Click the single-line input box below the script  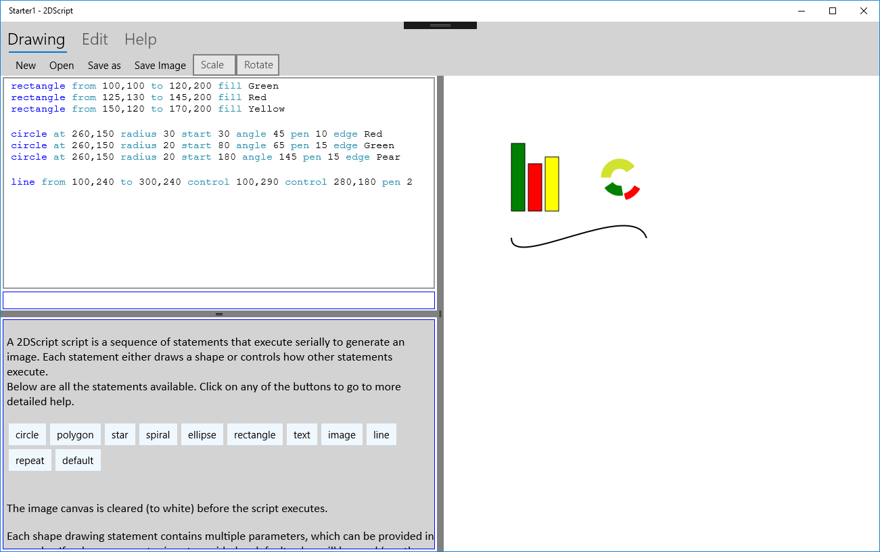218,300
